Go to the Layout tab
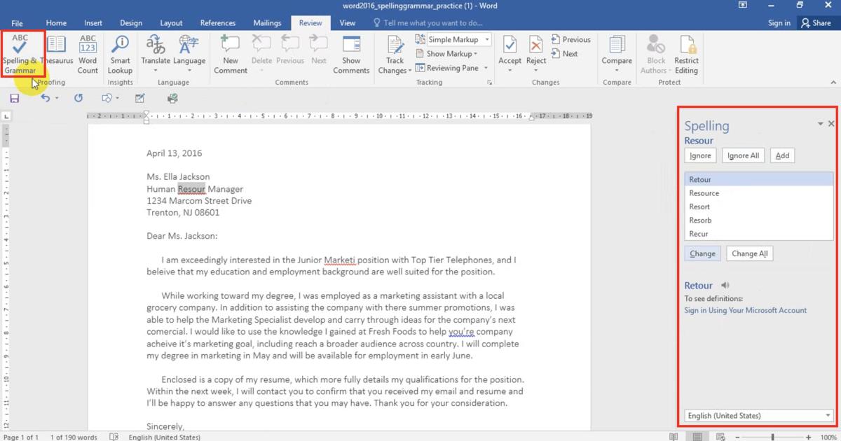The width and height of the screenshot is (841, 441). click(171, 23)
